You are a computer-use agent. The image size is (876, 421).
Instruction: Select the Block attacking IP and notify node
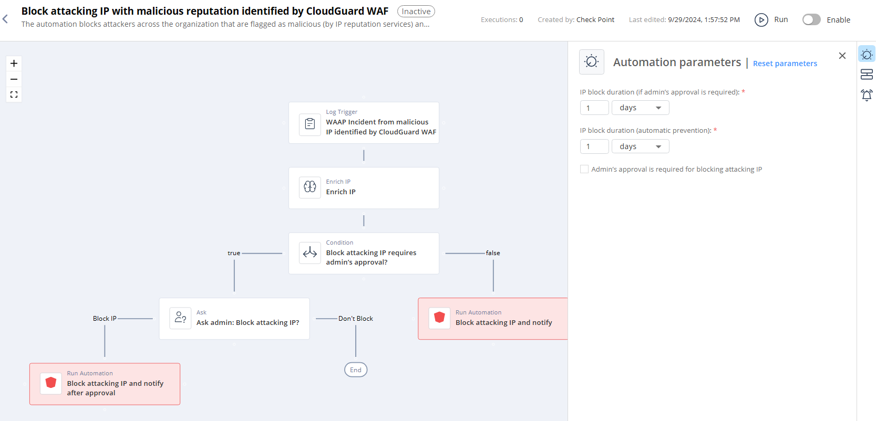493,319
